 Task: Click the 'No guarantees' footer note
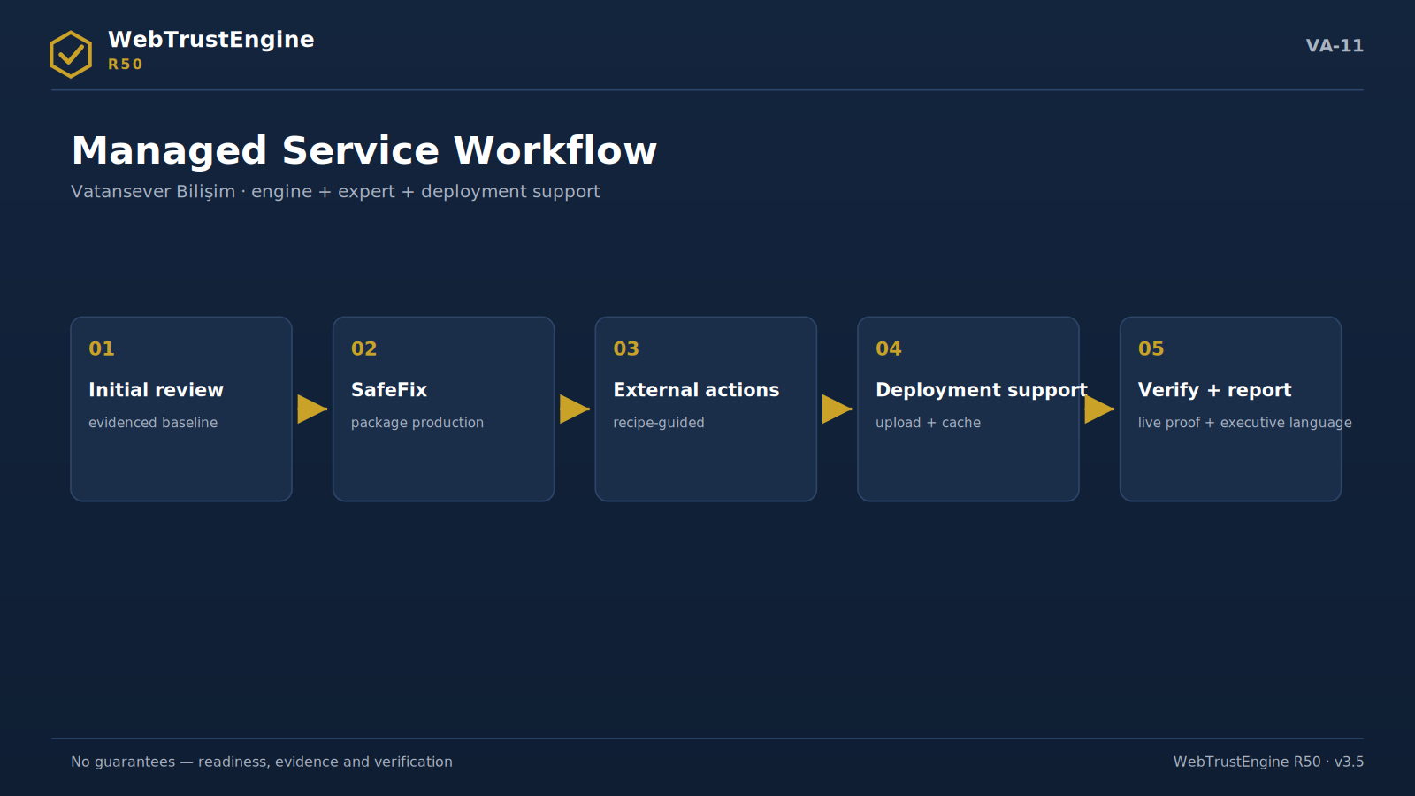(x=262, y=762)
